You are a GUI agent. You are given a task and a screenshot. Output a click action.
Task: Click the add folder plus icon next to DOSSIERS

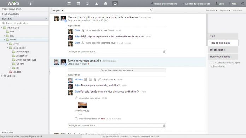tap(46, 19)
